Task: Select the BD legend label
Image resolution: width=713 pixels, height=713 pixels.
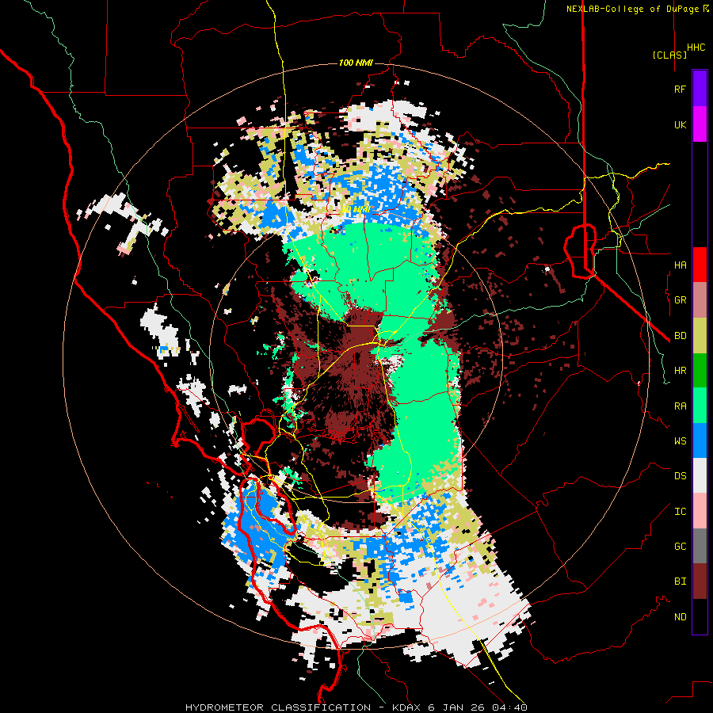Action: tap(680, 336)
